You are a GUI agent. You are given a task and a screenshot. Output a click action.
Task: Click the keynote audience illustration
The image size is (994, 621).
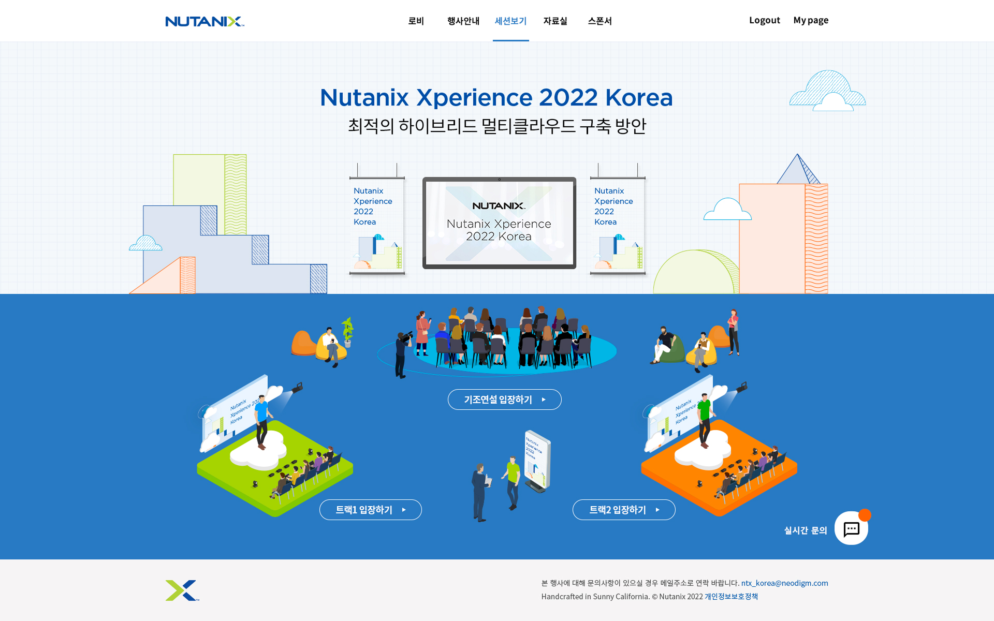pyautogui.click(x=497, y=342)
